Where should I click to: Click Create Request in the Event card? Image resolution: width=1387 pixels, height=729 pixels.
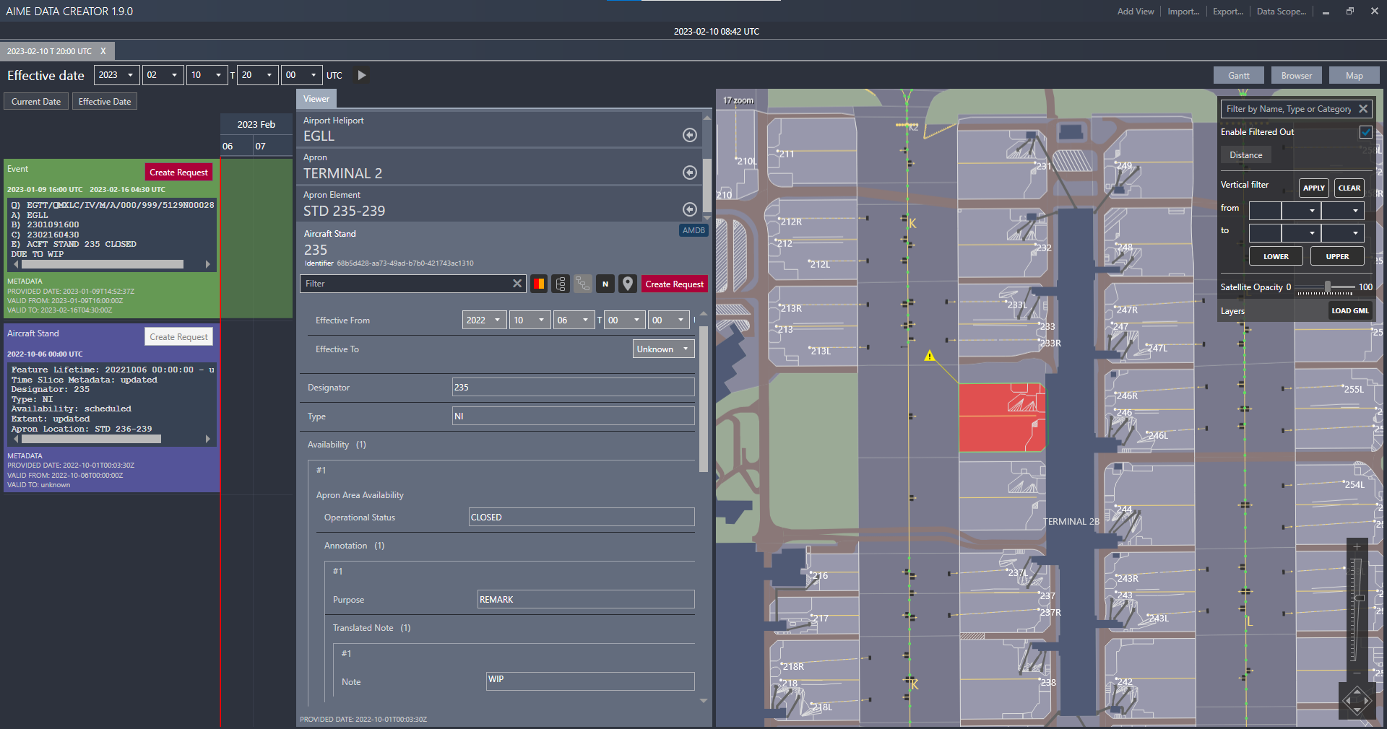pos(178,173)
